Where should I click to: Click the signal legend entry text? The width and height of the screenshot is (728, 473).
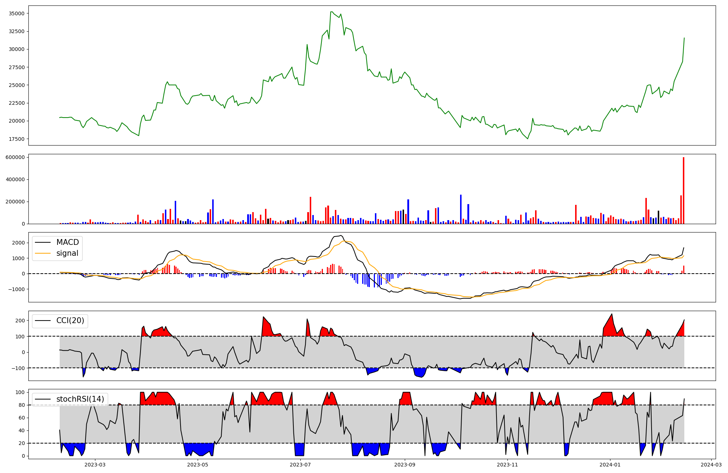coord(67,253)
